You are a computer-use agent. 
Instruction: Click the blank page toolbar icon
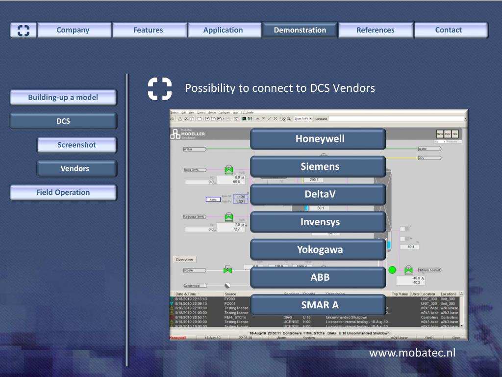200,119
